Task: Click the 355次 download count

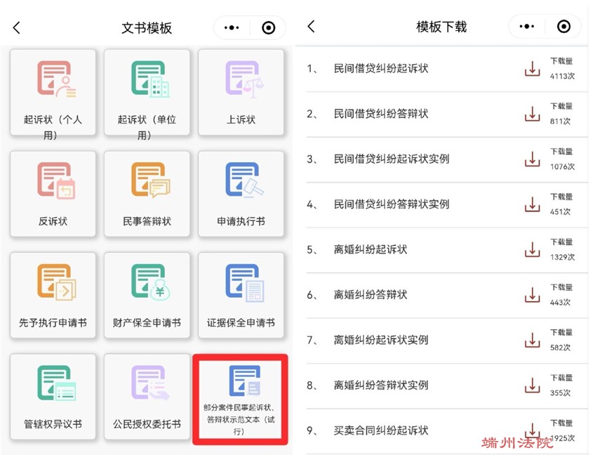Action: click(560, 393)
